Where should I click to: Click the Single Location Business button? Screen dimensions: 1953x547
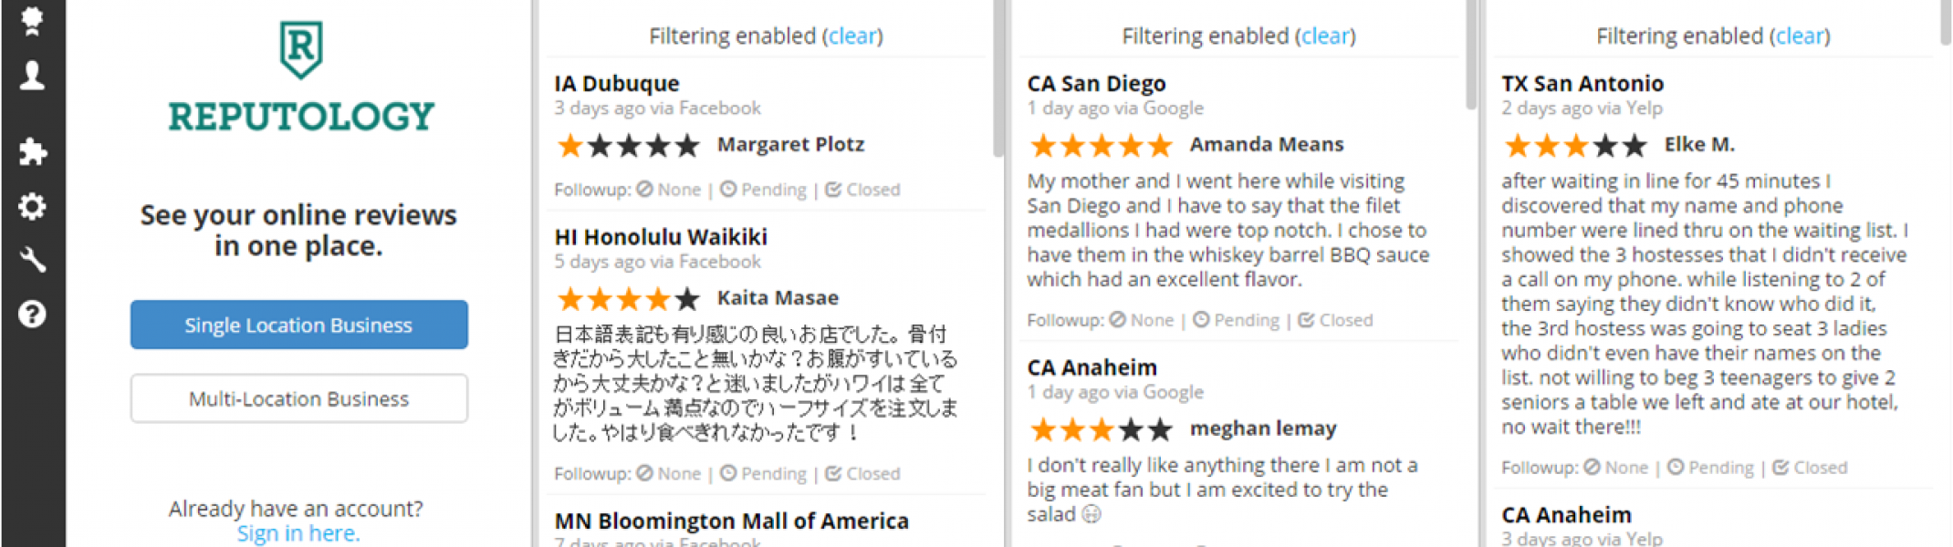pos(298,325)
